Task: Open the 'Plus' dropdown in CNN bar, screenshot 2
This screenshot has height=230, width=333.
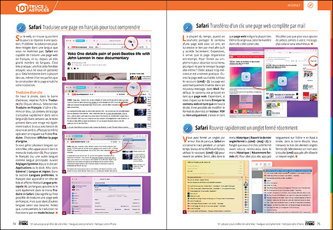Action: pos(92,94)
